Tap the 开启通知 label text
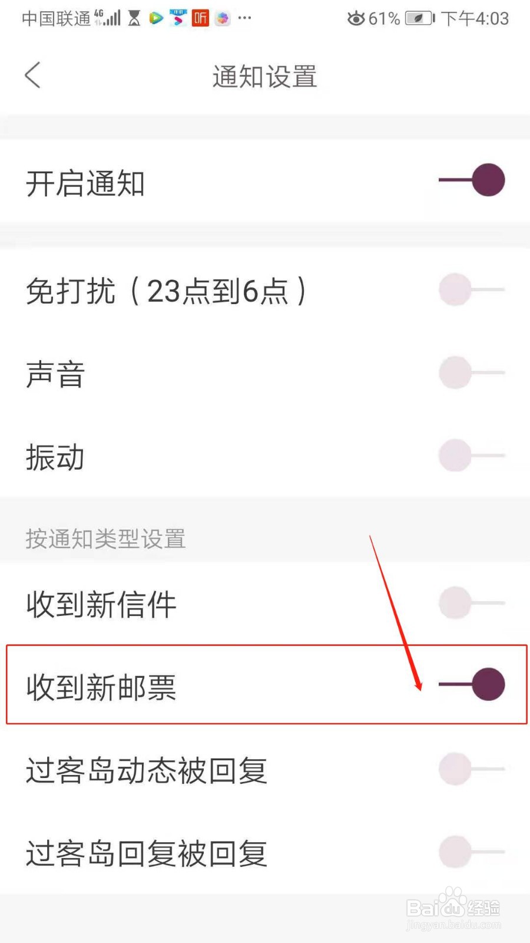Viewport: 530px width, 943px height. pyautogui.click(x=85, y=183)
